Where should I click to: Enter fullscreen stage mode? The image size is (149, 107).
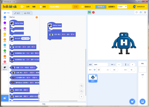[145, 12]
